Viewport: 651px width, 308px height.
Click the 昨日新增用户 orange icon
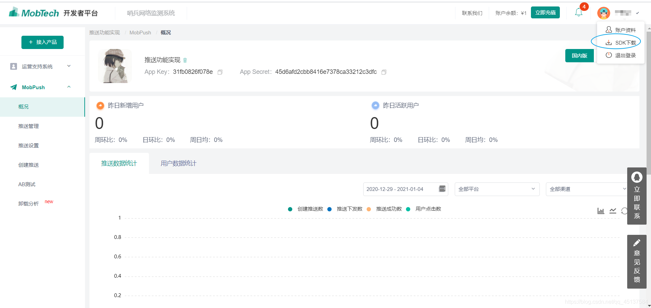[100, 106]
